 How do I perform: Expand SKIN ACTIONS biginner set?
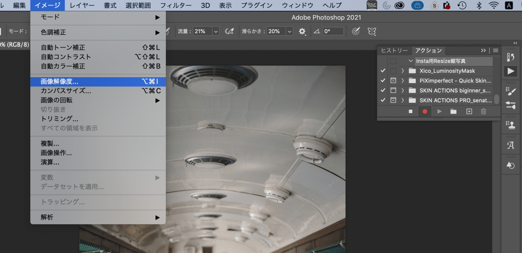pyautogui.click(x=403, y=90)
